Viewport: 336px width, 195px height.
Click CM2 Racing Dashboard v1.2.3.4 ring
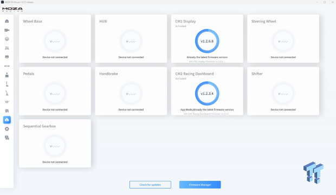(x=207, y=93)
